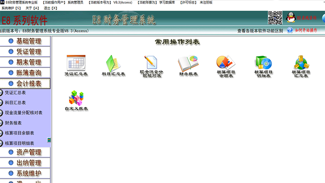
Task: Click the QQ penguin icon
Action: tap(291, 17)
